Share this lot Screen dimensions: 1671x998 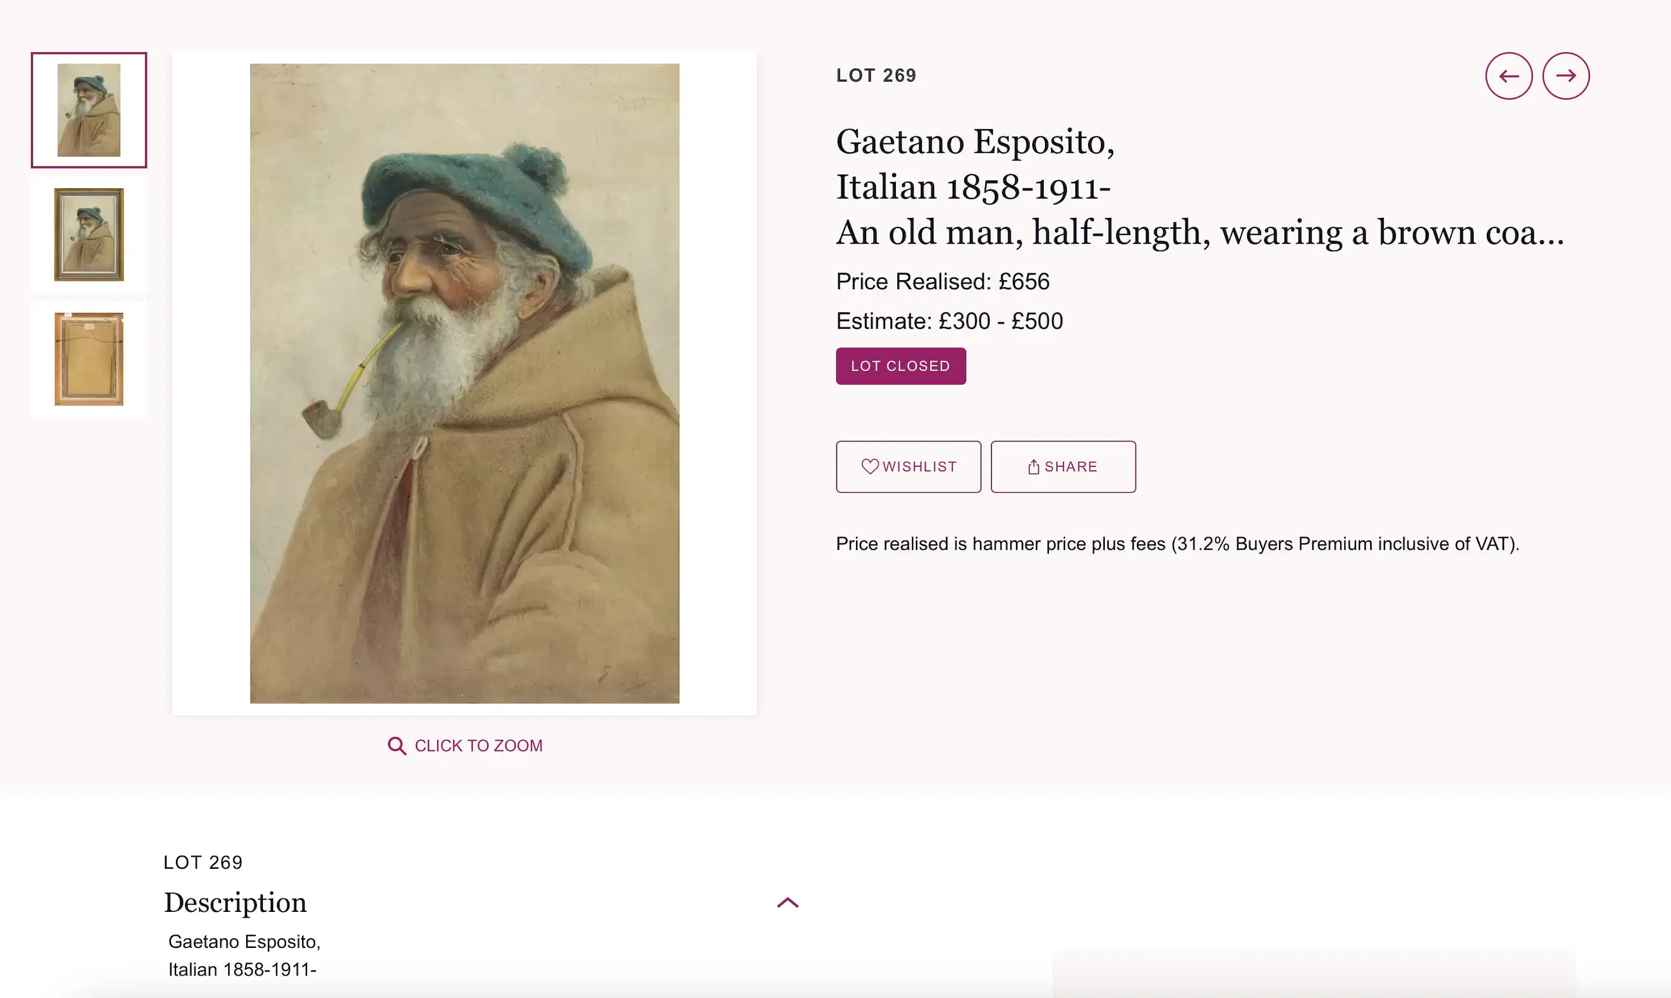(x=1062, y=467)
